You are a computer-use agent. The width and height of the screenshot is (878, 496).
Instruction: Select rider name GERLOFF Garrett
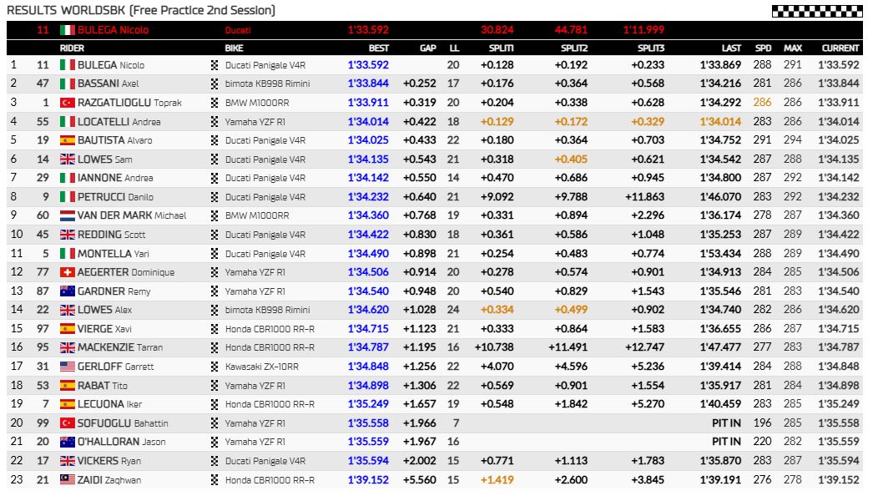[x=115, y=367]
